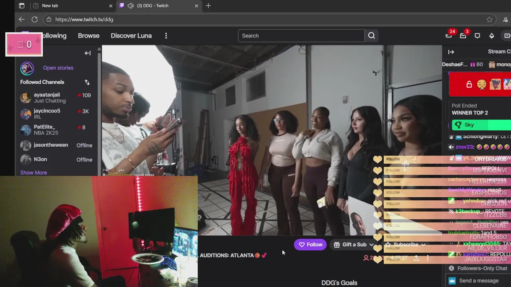Screen dimensions: 511x287
Task: Open the notifications inbox with badge 3
Action: click(x=463, y=35)
